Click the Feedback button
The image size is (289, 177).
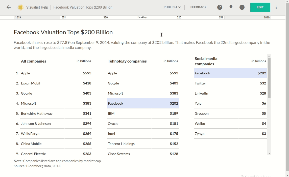[198, 7]
